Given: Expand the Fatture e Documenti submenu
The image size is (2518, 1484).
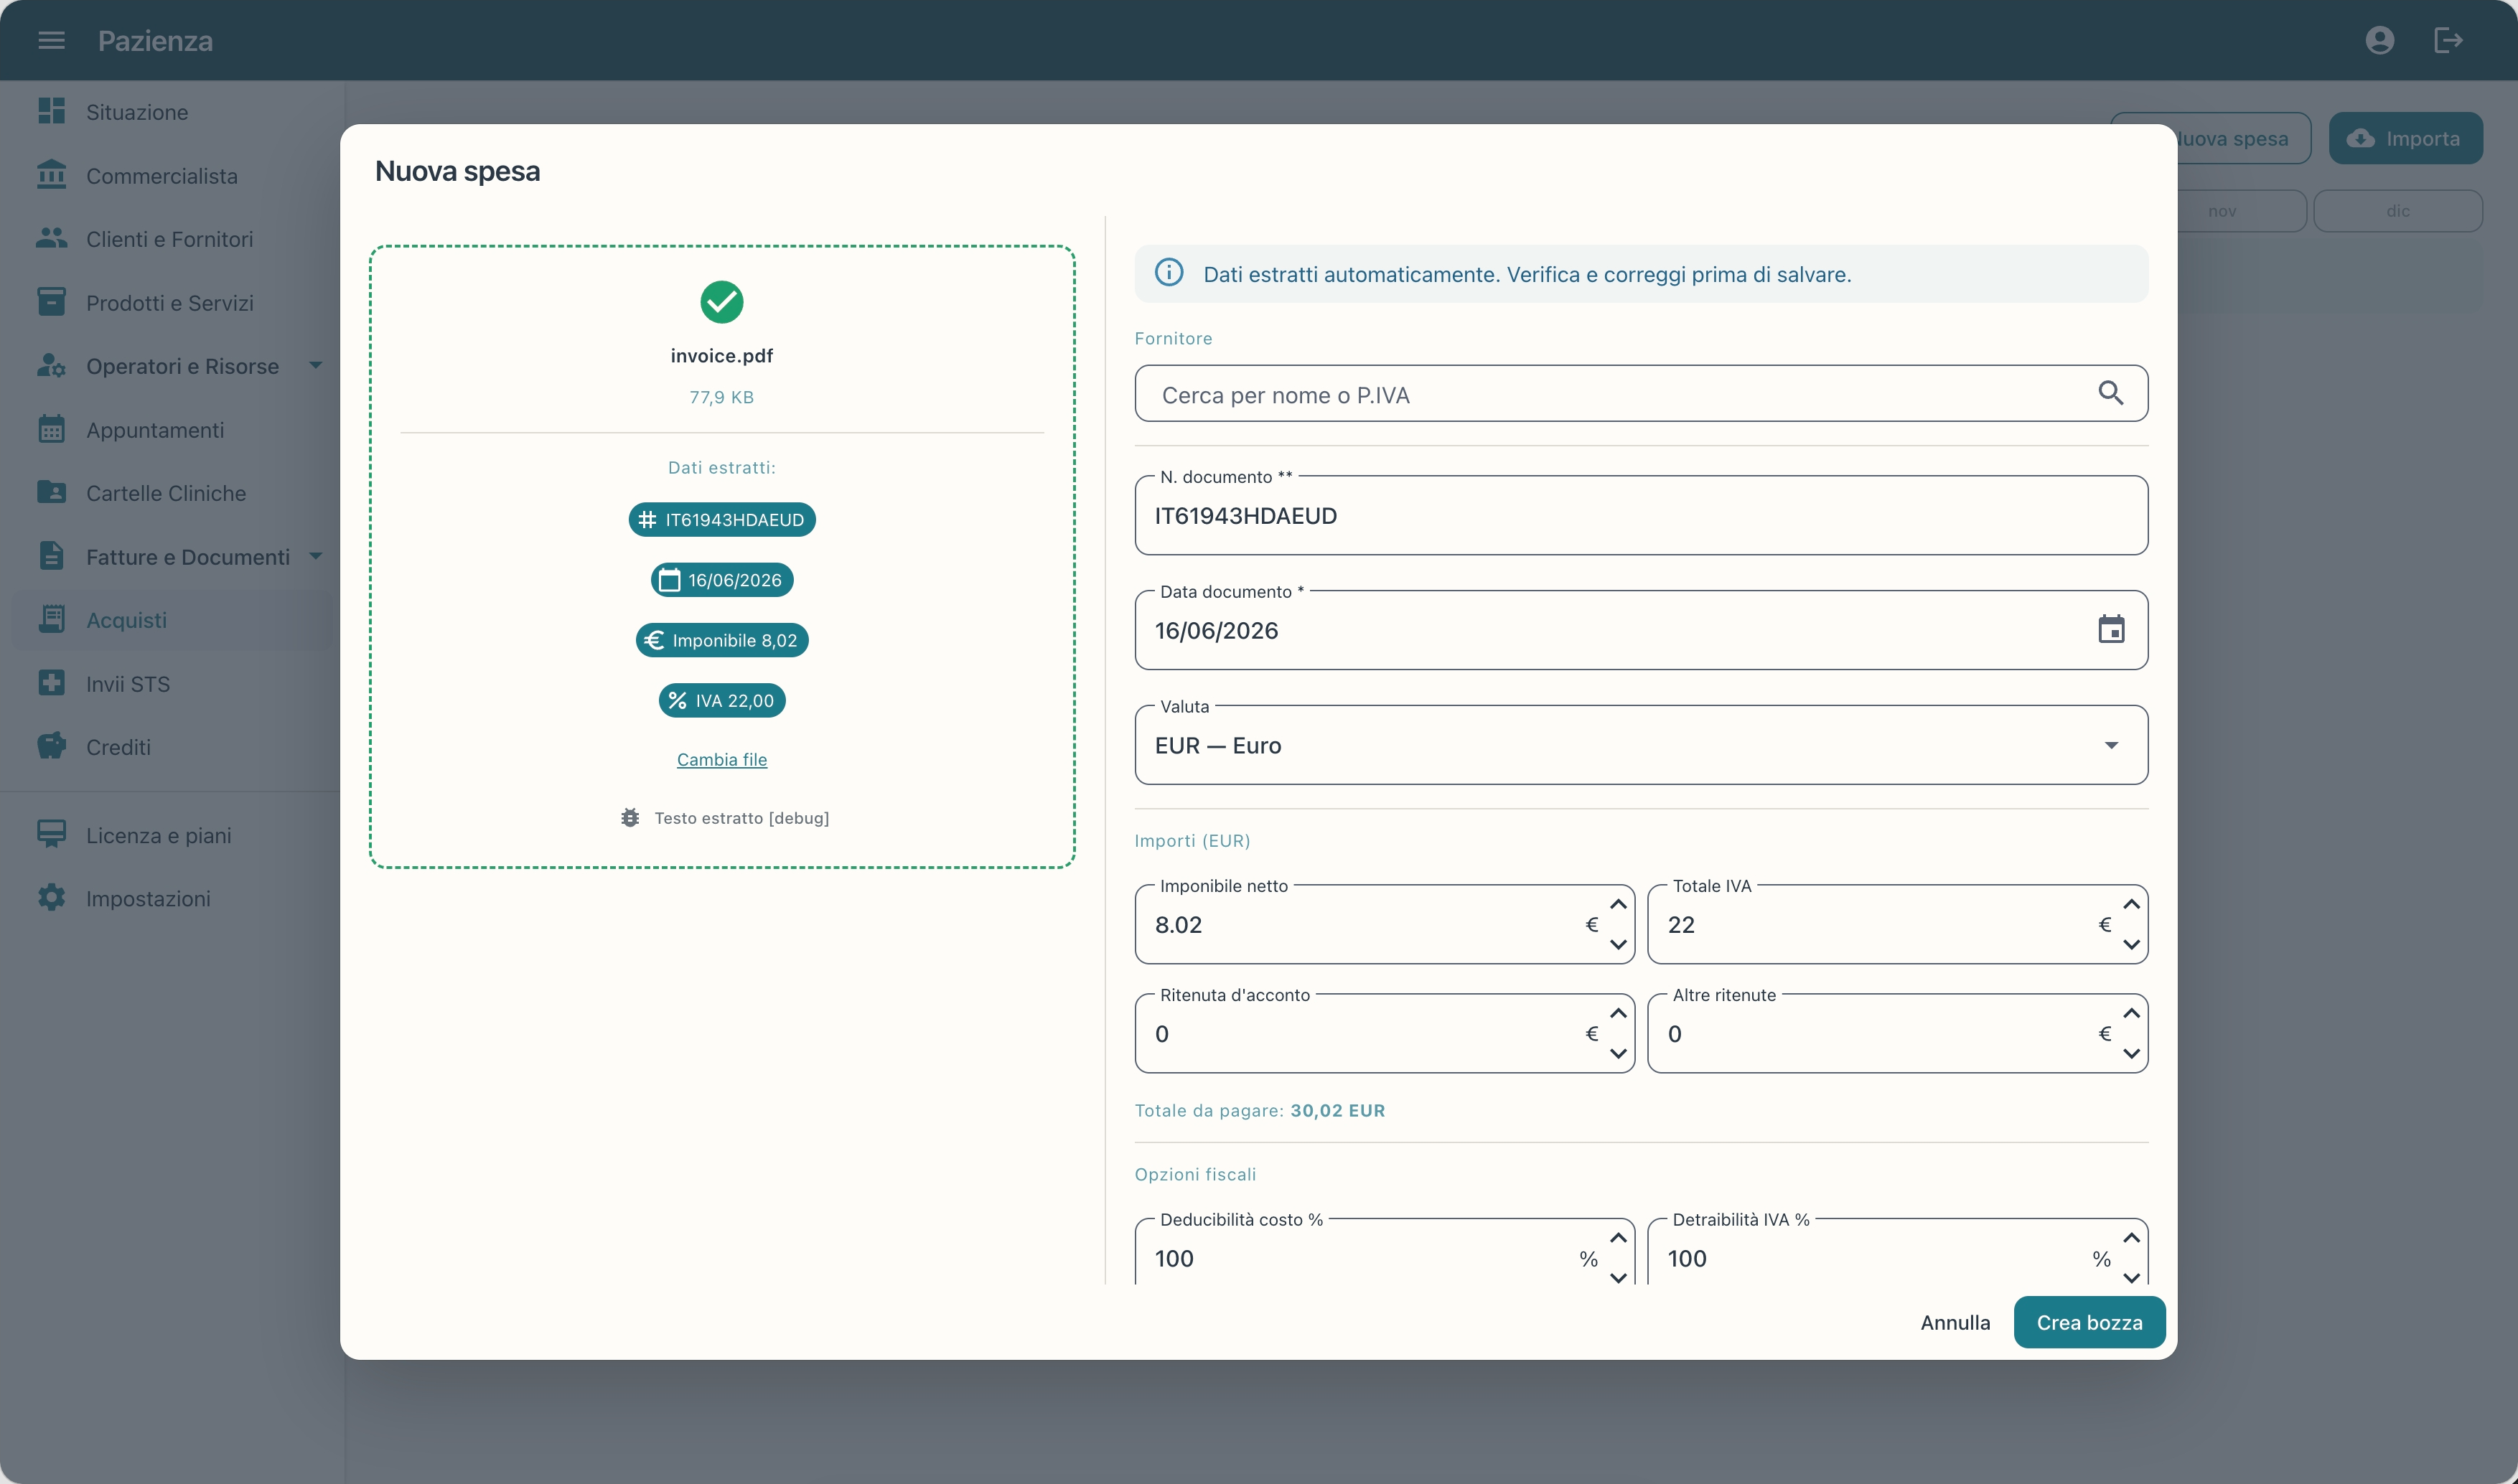Looking at the screenshot, I should (316, 556).
